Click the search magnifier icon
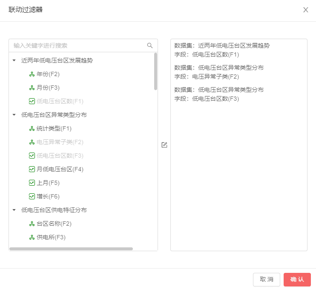The width and height of the screenshot is (316, 289). point(150,45)
